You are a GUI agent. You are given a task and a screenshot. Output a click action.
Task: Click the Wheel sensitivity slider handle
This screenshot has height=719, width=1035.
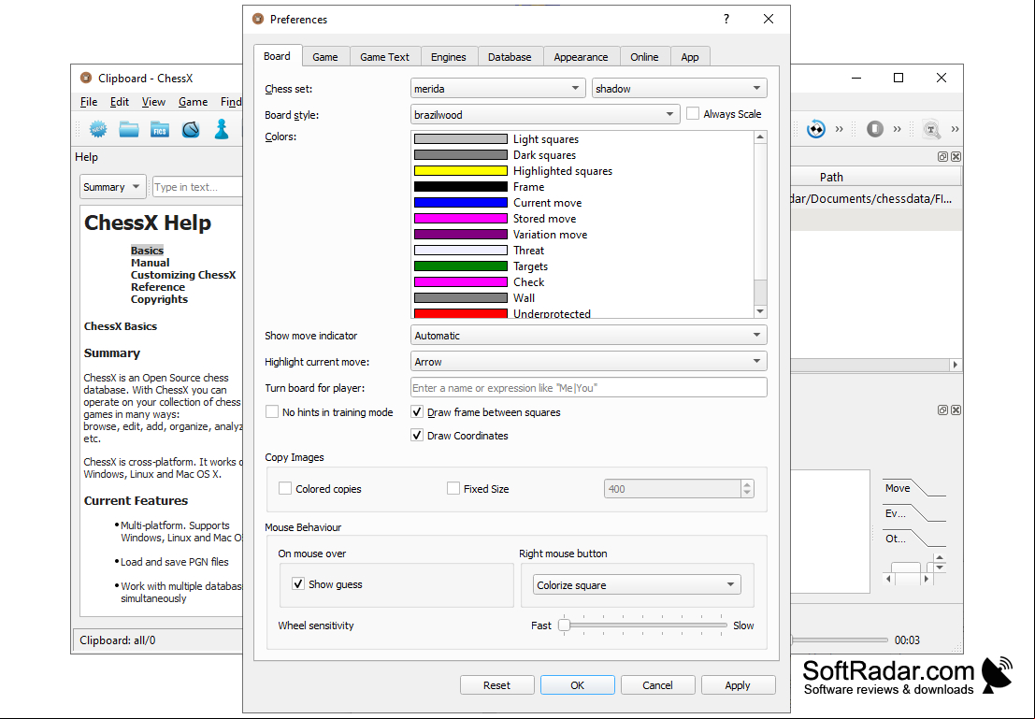[565, 626]
